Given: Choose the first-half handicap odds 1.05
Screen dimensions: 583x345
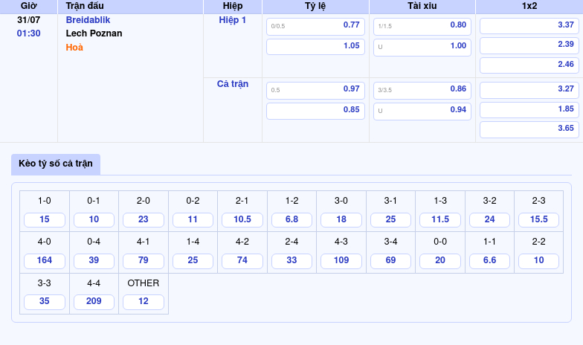Looking at the screenshot, I should click(x=315, y=46).
